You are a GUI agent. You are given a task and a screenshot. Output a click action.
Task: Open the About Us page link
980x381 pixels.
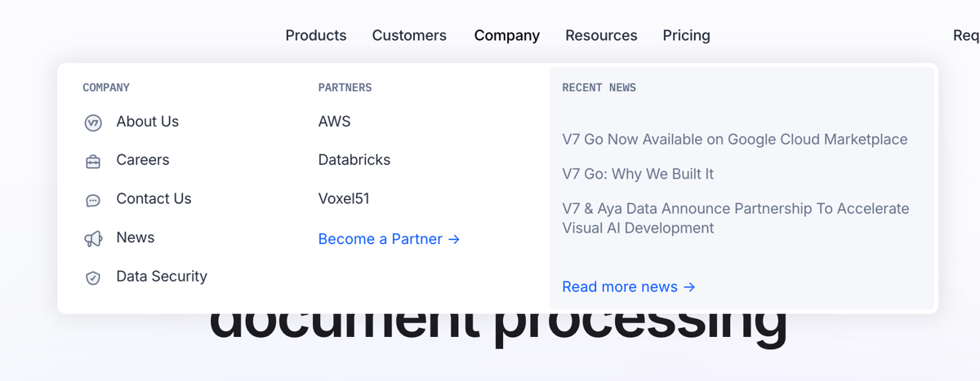pyautogui.click(x=147, y=122)
